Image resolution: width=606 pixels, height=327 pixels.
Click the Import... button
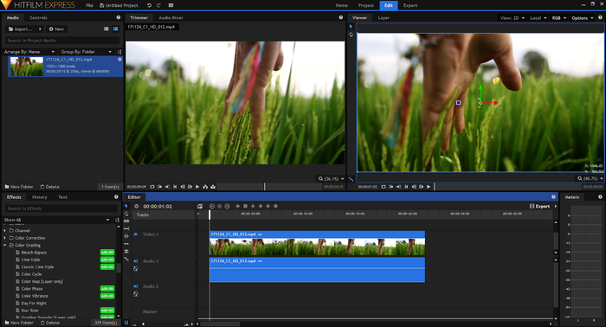tap(21, 29)
